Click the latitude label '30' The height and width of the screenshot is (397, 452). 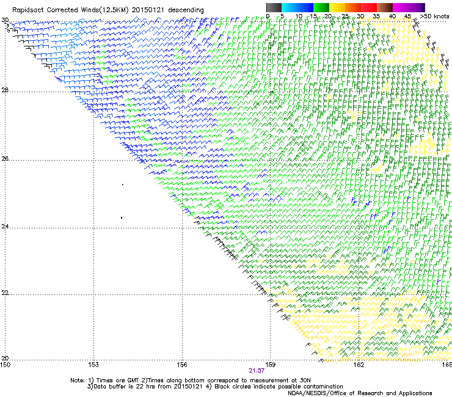pos(5,20)
